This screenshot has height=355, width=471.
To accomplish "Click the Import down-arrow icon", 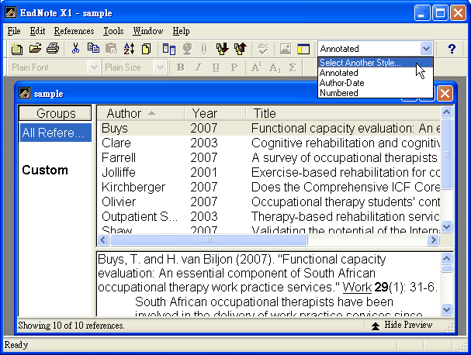I will 222,49.
